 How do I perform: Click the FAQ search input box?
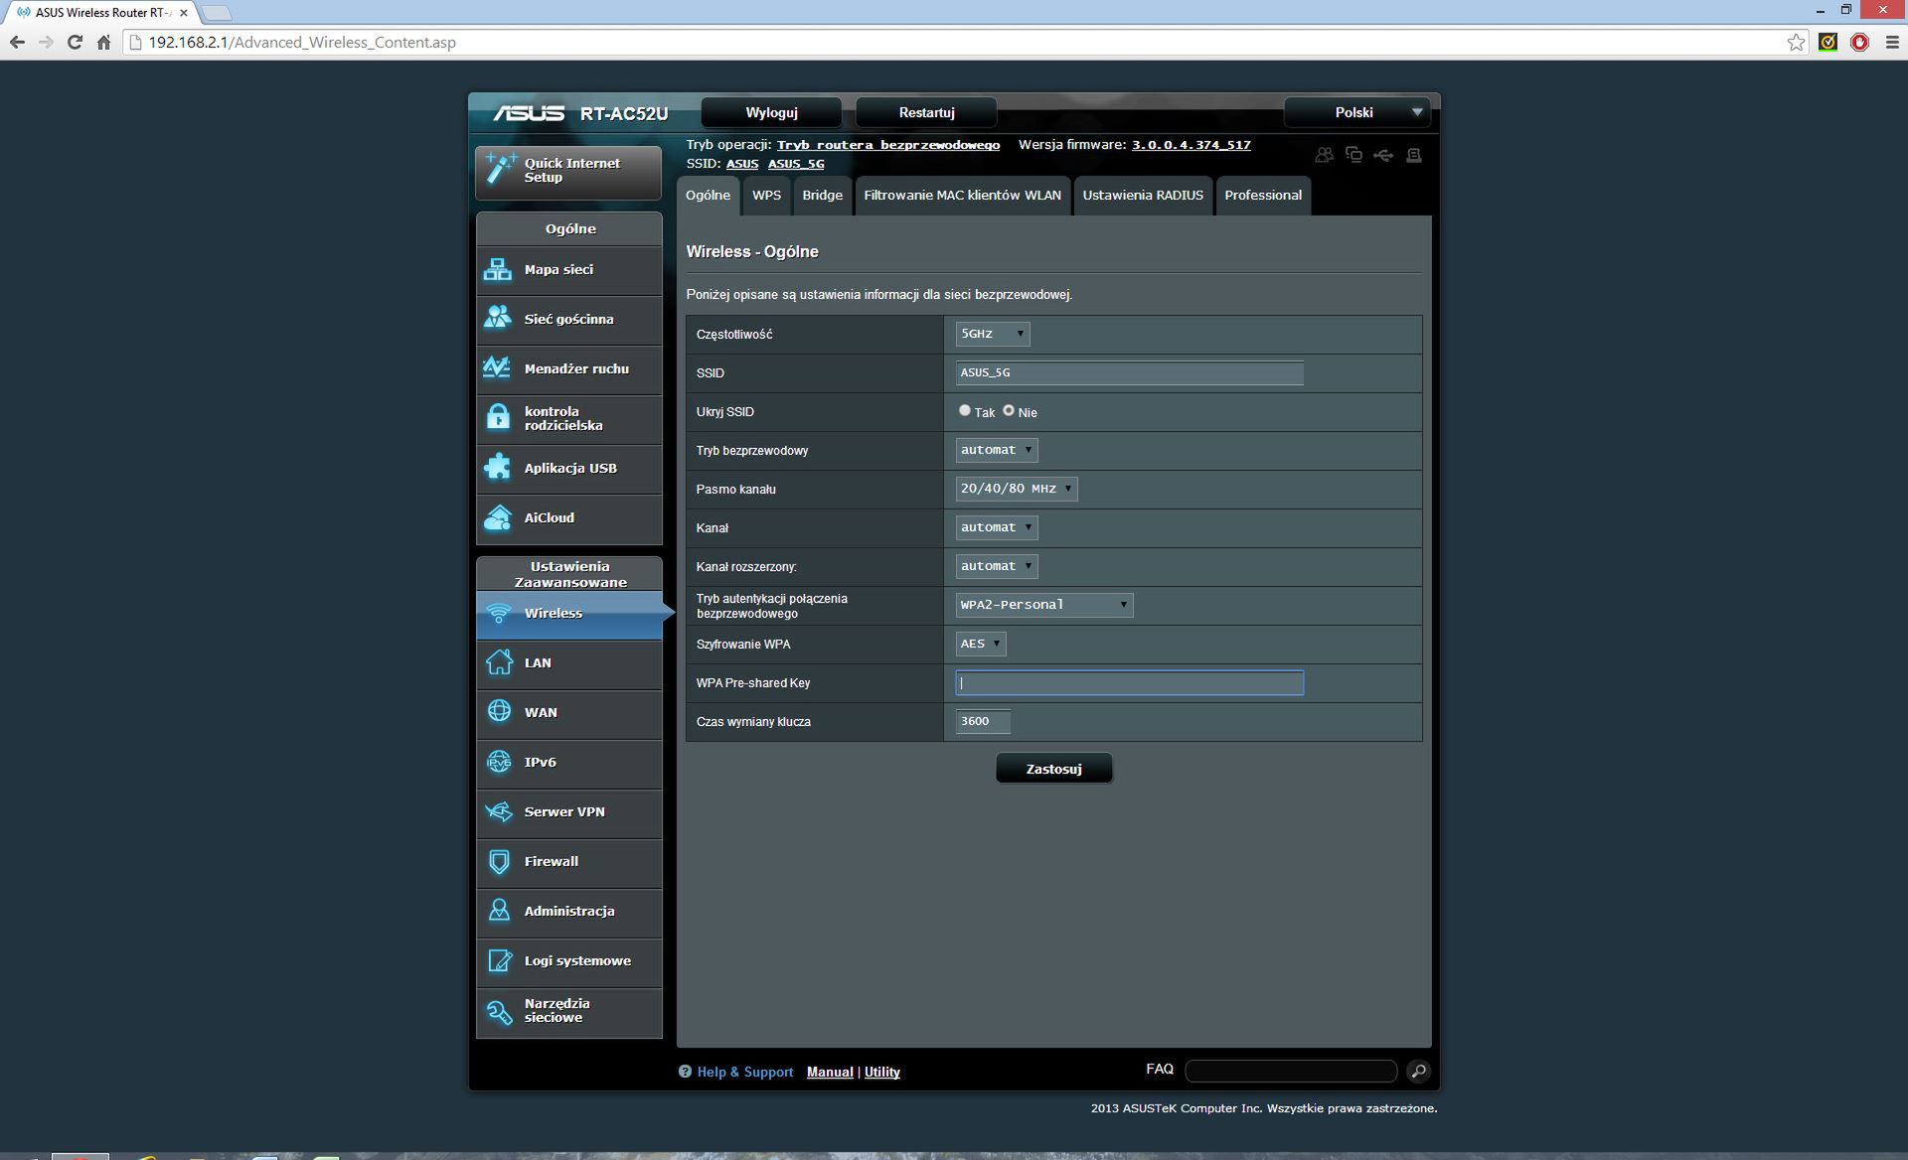coord(1291,1071)
